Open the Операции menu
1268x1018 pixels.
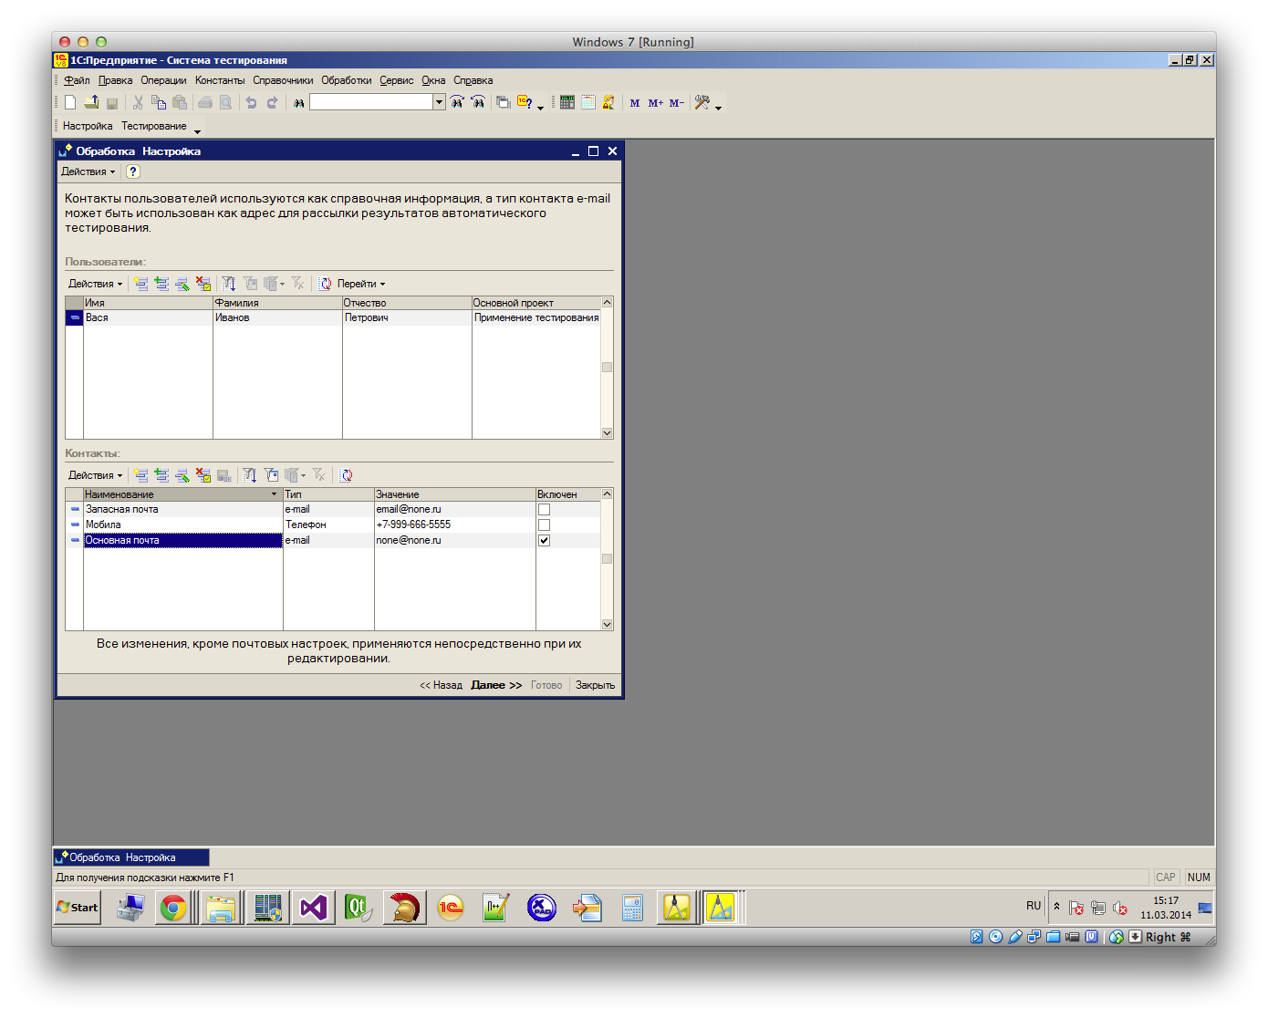coord(163,80)
